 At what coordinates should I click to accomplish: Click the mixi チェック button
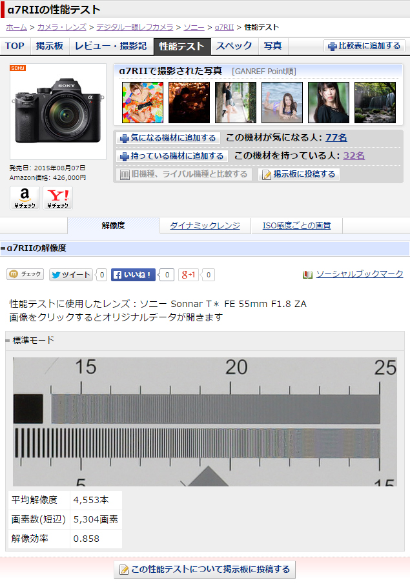pyautogui.click(x=25, y=274)
